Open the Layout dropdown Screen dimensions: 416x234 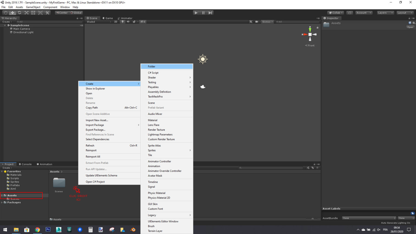[x=405, y=13]
